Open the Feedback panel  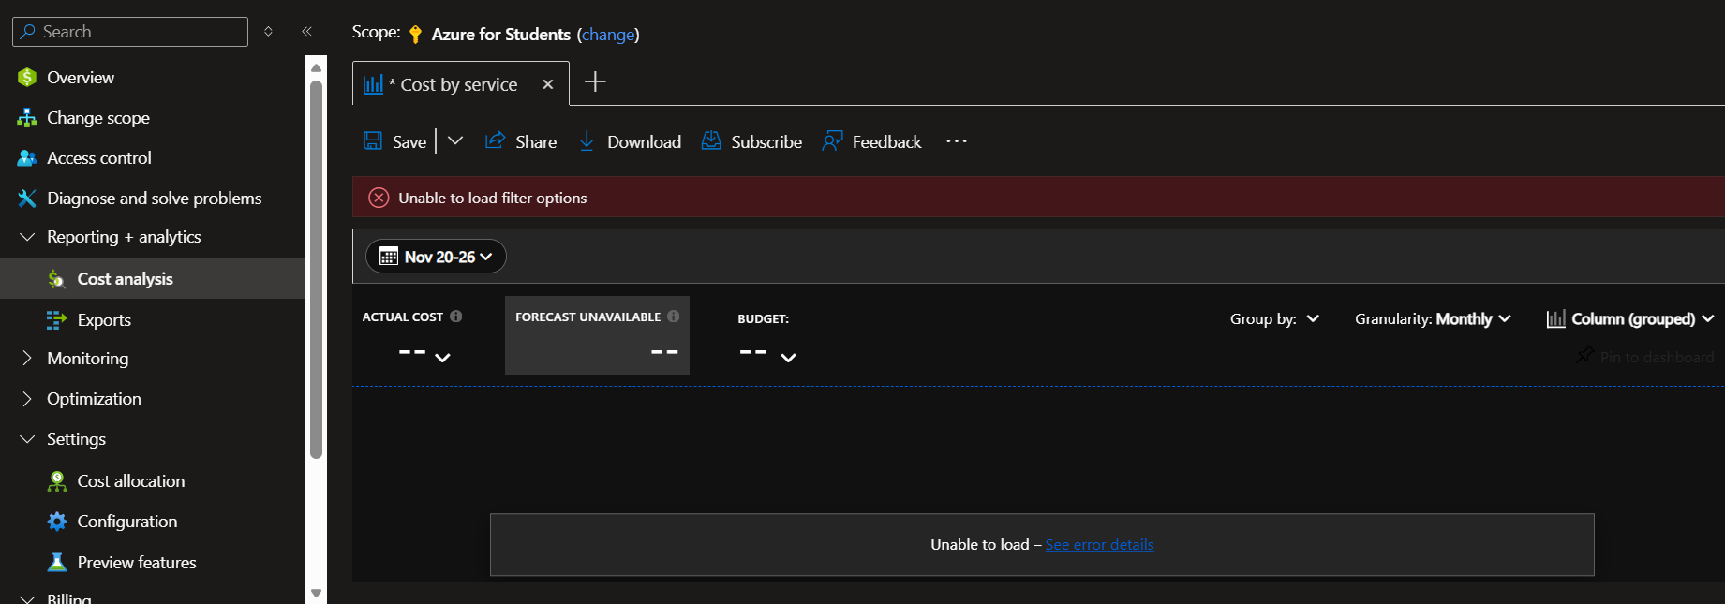coord(872,141)
